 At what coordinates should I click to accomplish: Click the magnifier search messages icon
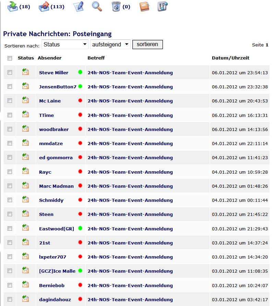coord(97,6)
